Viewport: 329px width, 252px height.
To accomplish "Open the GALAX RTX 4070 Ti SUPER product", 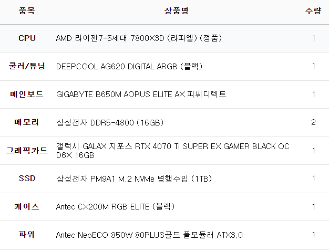I will click(x=172, y=151).
